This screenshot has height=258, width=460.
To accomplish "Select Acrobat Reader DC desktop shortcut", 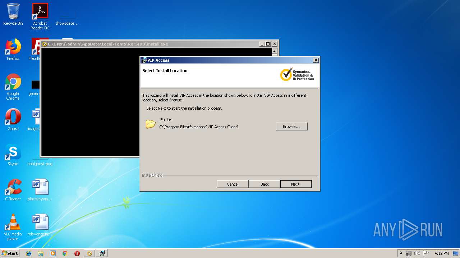I will pyautogui.click(x=40, y=16).
